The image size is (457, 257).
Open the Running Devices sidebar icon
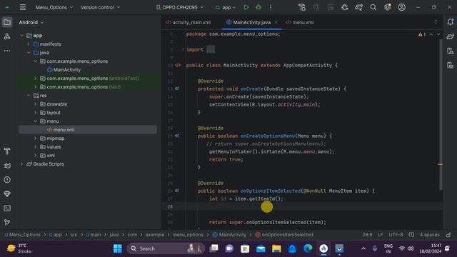(x=451, y=65)
